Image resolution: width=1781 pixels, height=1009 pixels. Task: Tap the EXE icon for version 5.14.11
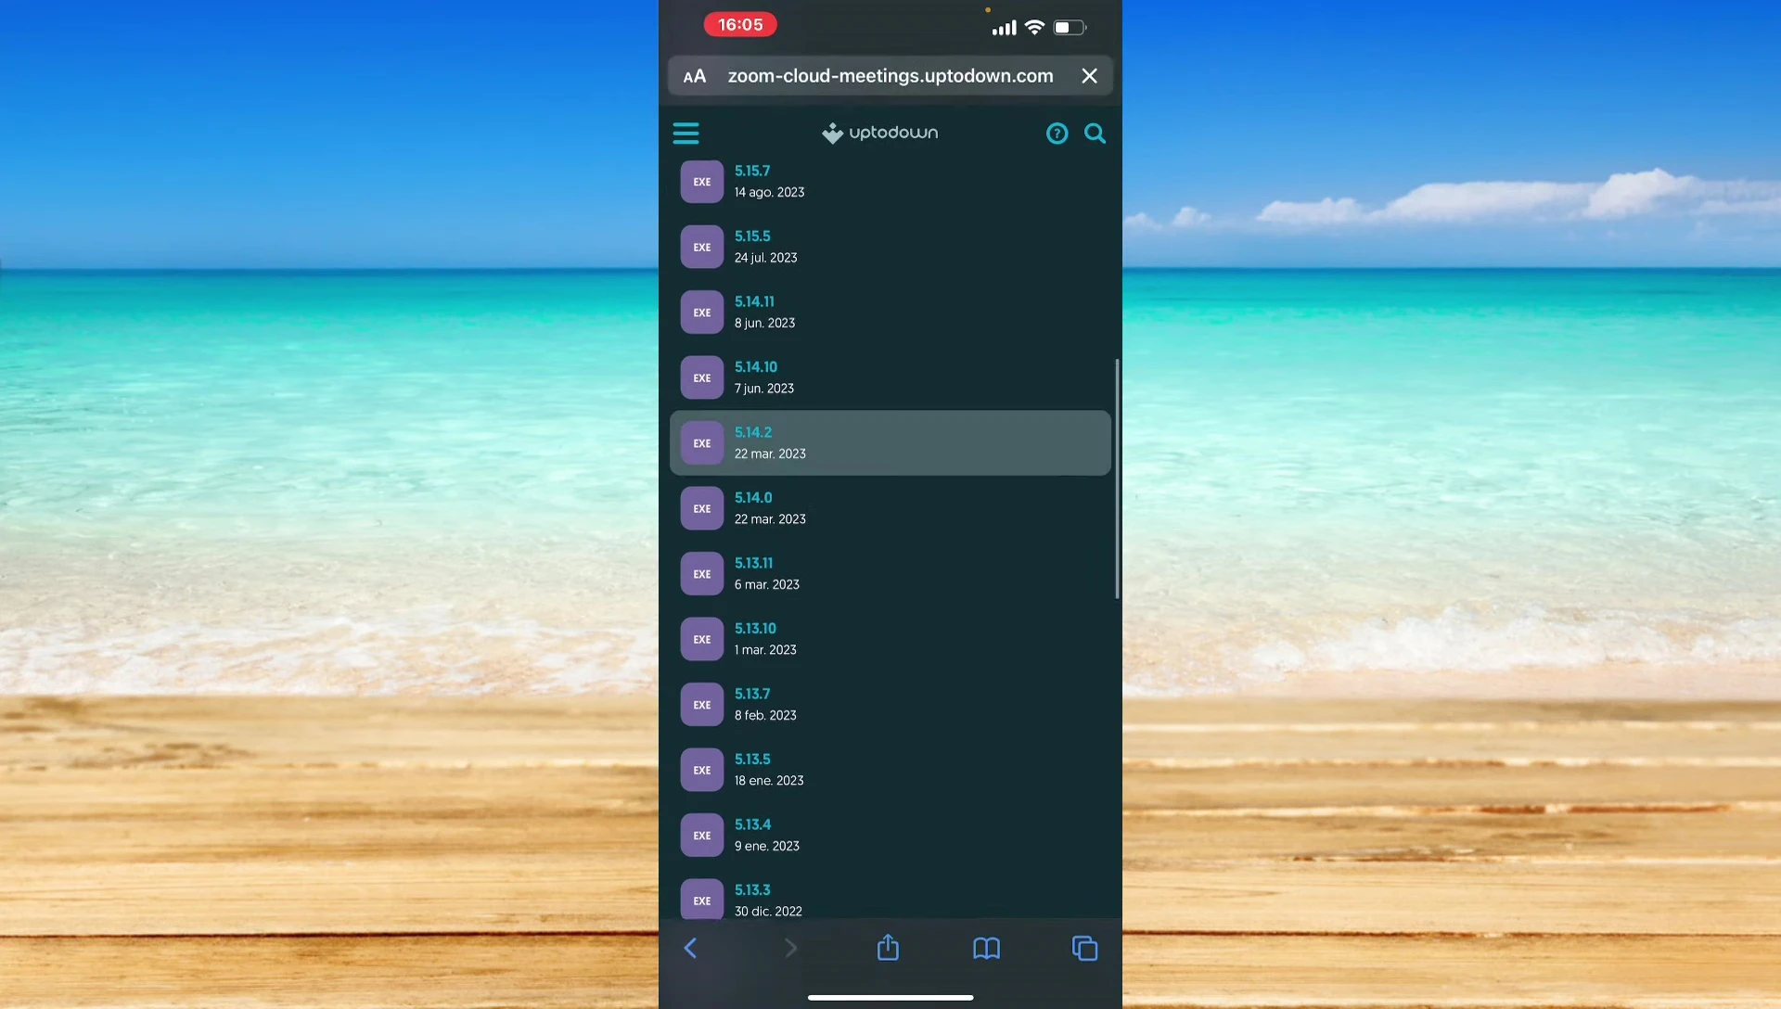point(702,313)
